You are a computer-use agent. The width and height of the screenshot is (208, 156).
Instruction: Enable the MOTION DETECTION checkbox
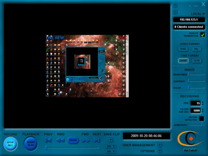[201, 119]
